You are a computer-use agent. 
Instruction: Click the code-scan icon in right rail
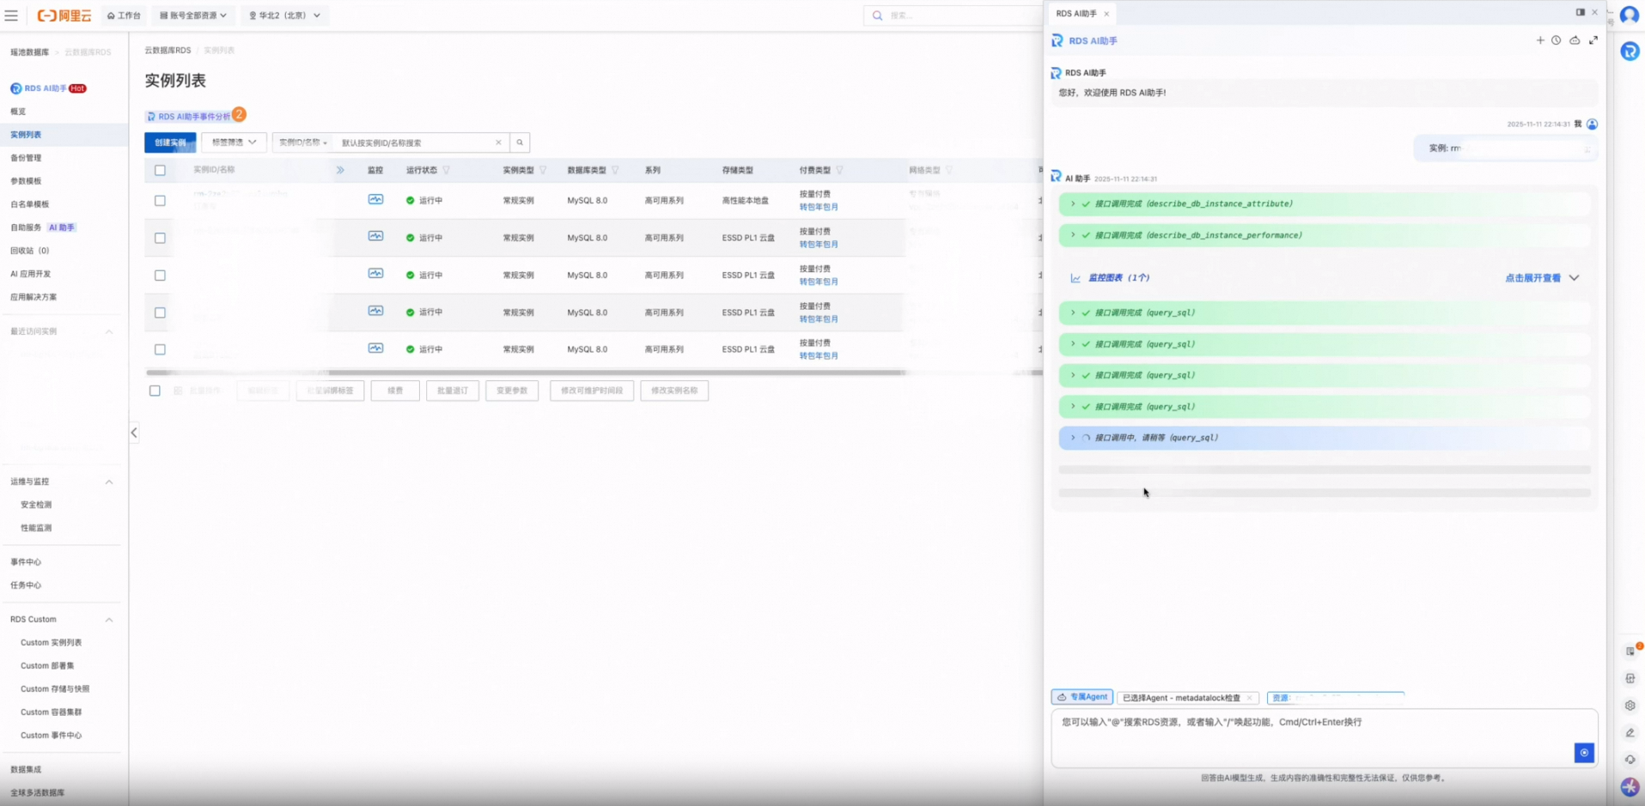(x=1630, y=678)
